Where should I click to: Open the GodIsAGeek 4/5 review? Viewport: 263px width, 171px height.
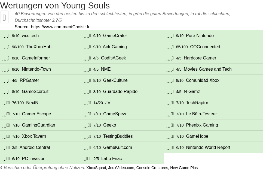(x=113, y=58)
